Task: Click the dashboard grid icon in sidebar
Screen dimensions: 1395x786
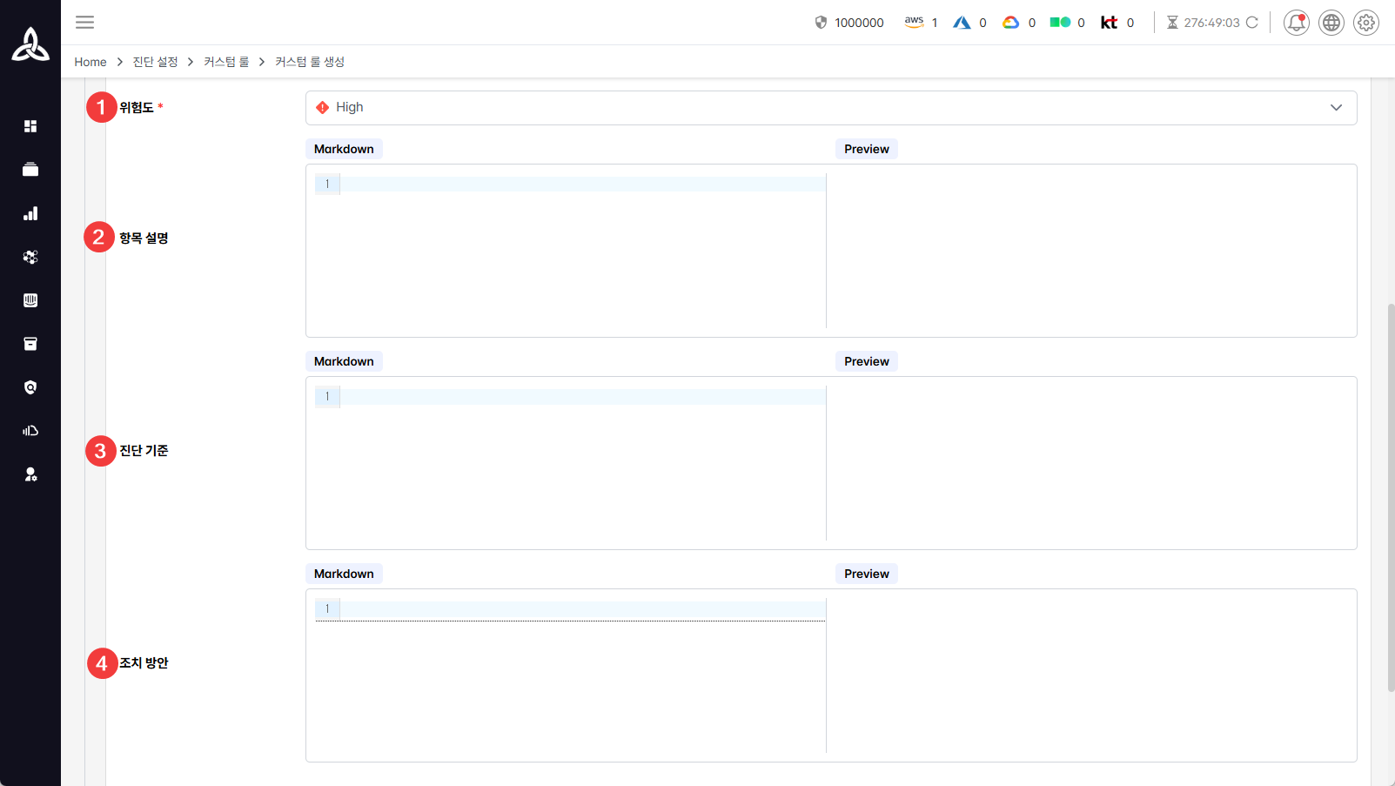Action: click(30, 126)
